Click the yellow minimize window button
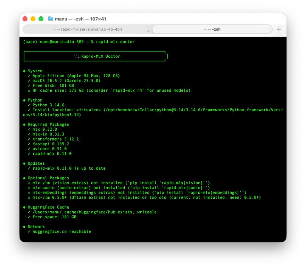 pyautogui.click(x=33, y=19)
